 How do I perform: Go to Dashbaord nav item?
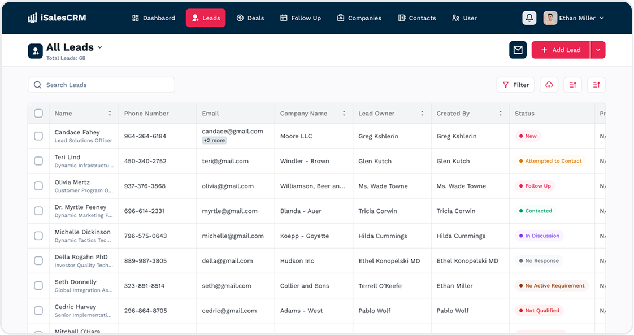[154, 18]
